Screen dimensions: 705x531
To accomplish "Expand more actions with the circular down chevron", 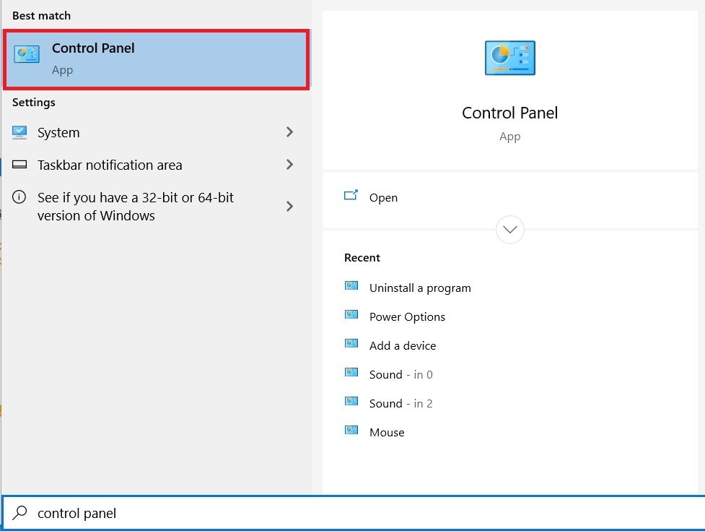I will 510,230.
